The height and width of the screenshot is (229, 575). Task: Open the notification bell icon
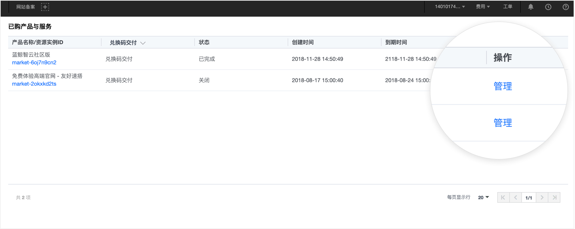pyautogui.click(x=531, y=7)
